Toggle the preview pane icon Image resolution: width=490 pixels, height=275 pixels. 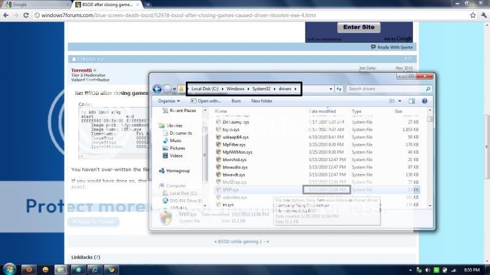[412, 101]
